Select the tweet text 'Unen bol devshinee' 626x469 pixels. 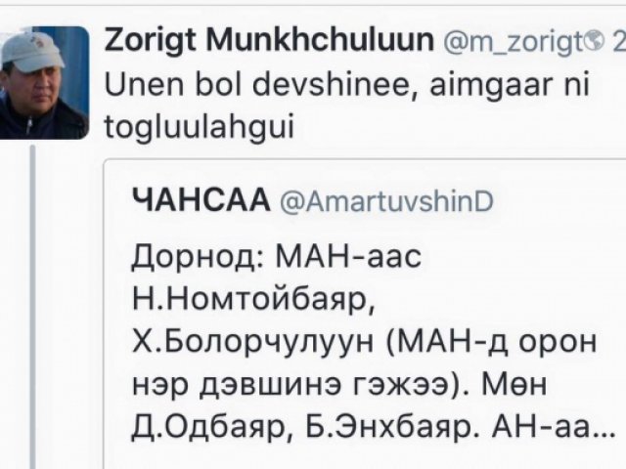(257, 85)
